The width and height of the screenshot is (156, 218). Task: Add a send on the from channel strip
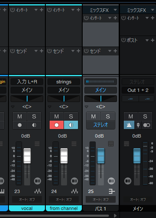78,51
